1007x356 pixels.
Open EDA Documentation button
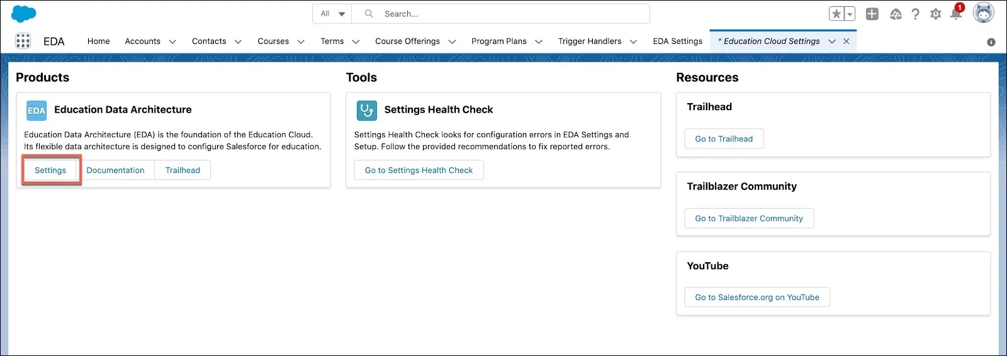[x=115, y=170]
